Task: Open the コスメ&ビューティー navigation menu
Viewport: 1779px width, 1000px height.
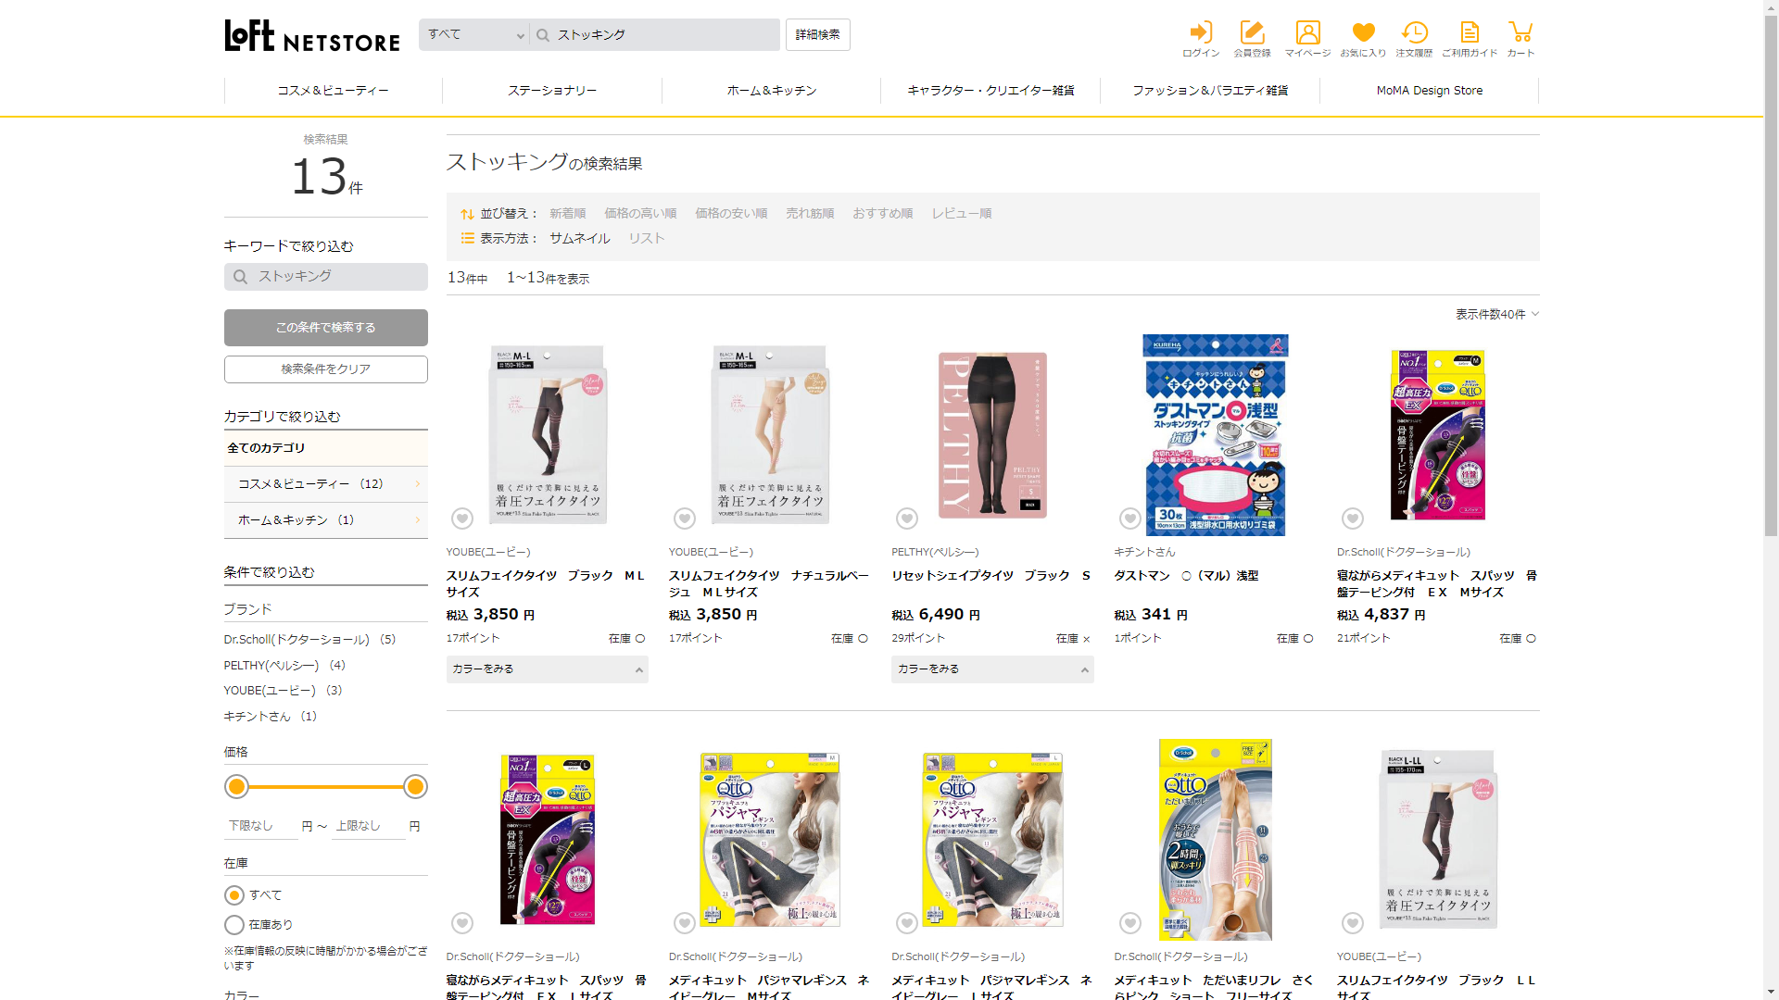Action: 333,91
